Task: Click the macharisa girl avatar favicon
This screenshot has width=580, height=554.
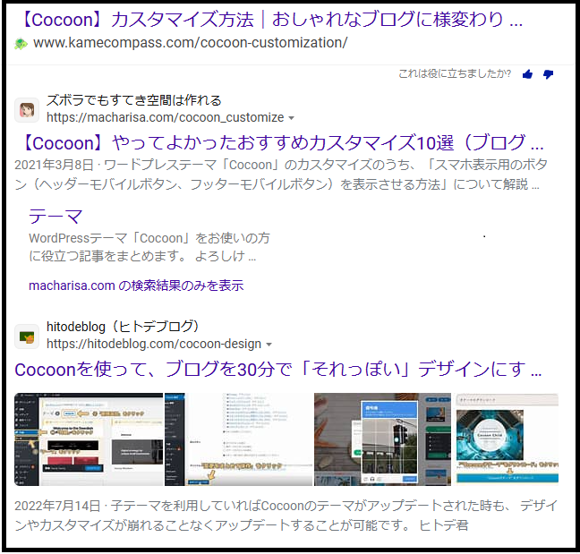Action: coord(27,110)
